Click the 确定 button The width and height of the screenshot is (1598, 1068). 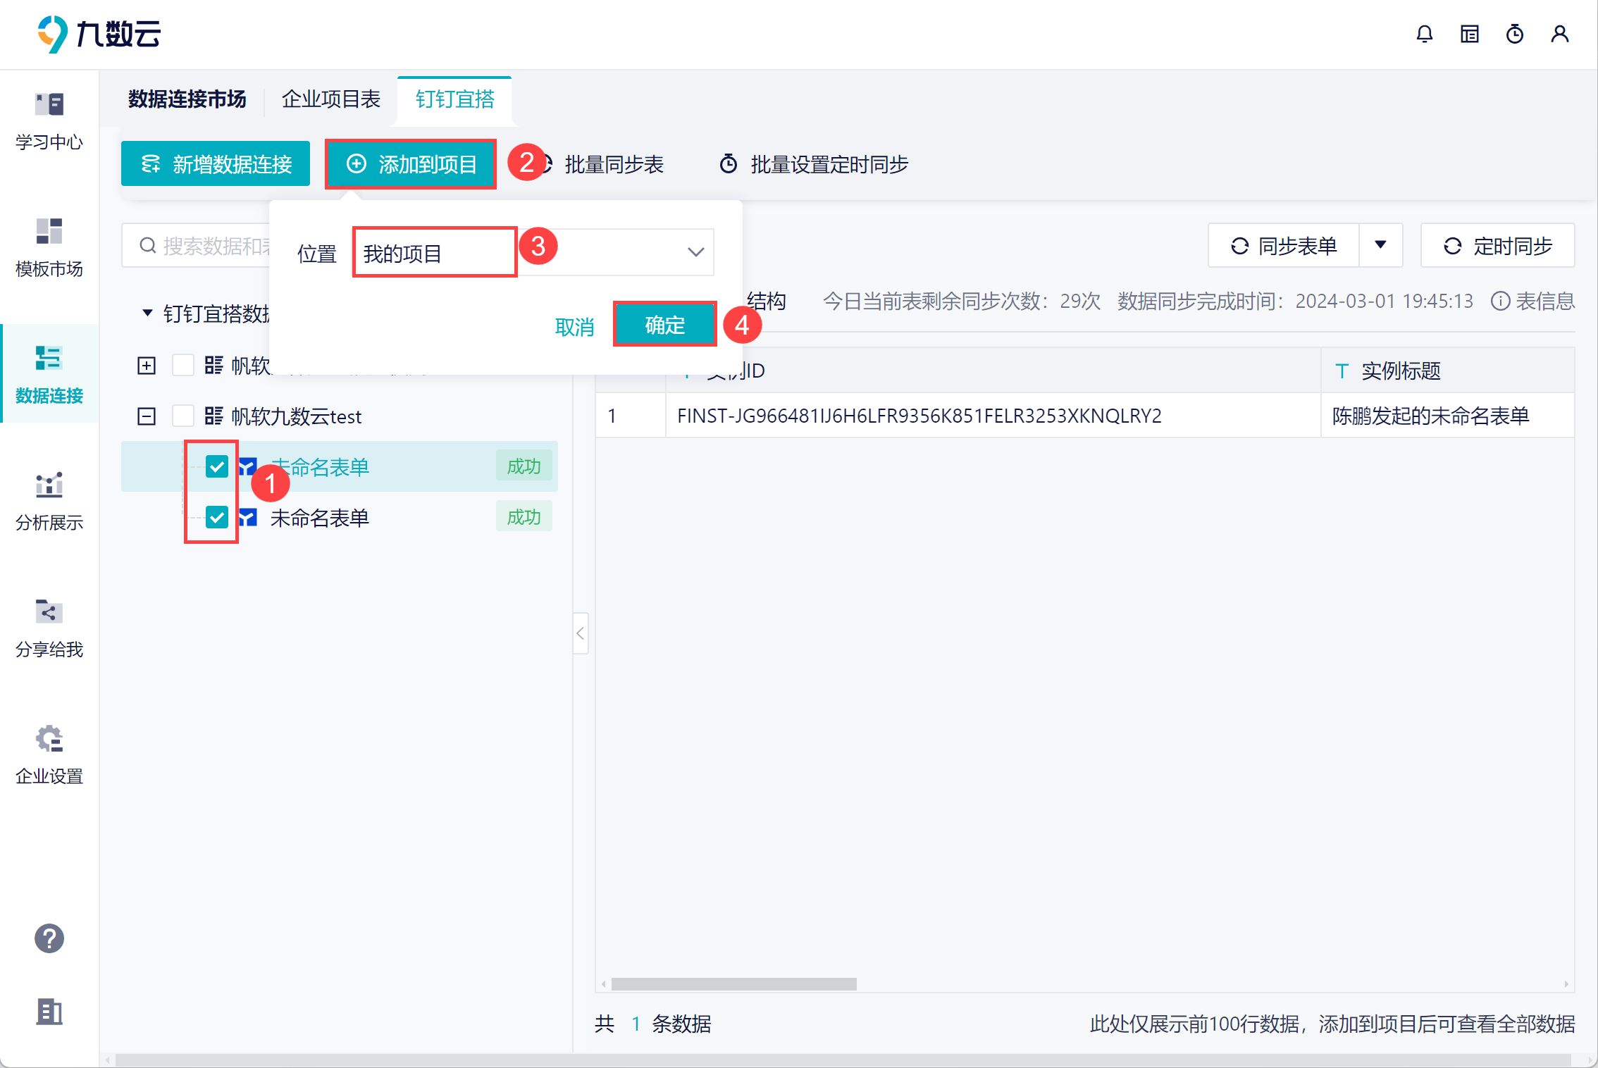pos(664,325)
